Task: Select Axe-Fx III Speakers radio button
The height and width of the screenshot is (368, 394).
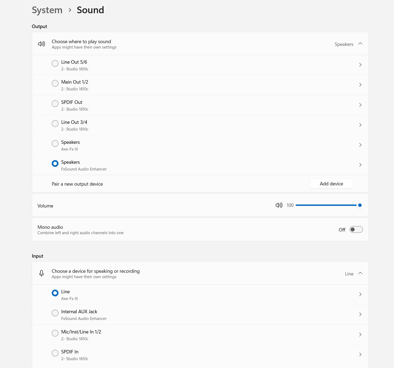Action: [x=55, y=144]
